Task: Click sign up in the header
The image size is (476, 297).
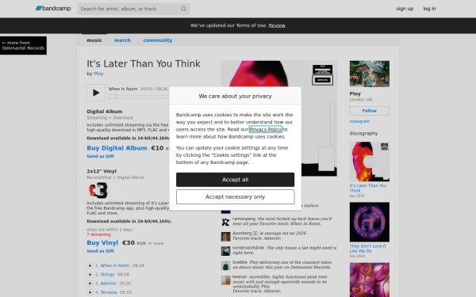Action: point(405,9)
